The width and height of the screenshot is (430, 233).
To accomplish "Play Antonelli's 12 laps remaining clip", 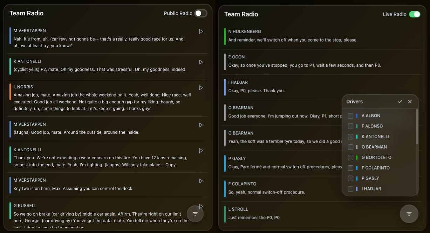I will click(201, 151).
